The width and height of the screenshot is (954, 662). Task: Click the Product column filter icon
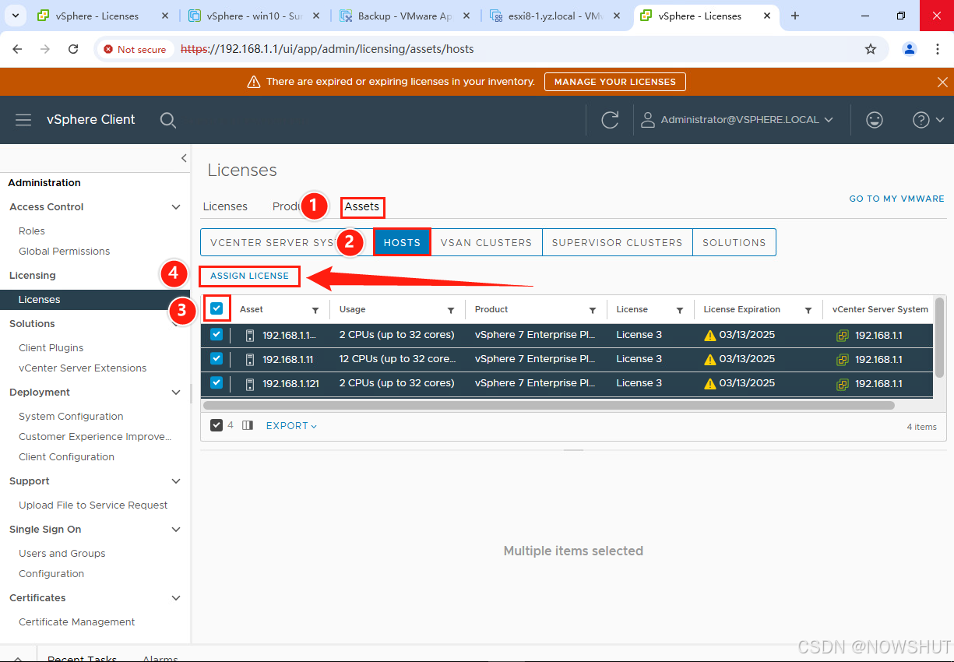click(593, 310)
